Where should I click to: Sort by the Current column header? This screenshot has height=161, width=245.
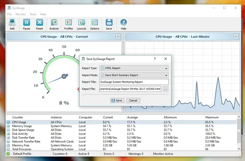[x=114, y=117]
